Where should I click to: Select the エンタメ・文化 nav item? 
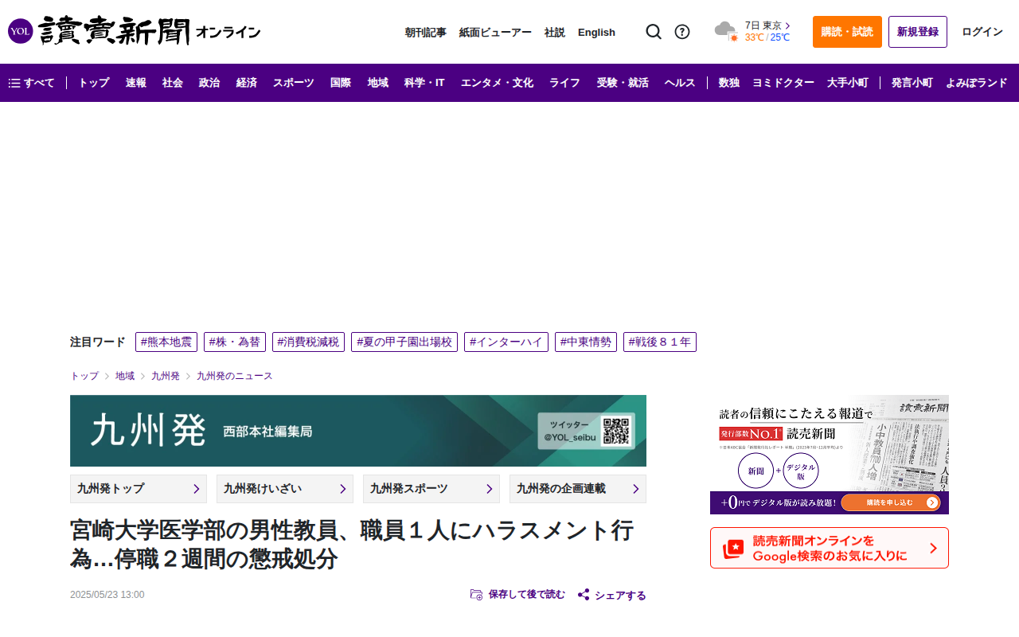click(x=497, y=83)
